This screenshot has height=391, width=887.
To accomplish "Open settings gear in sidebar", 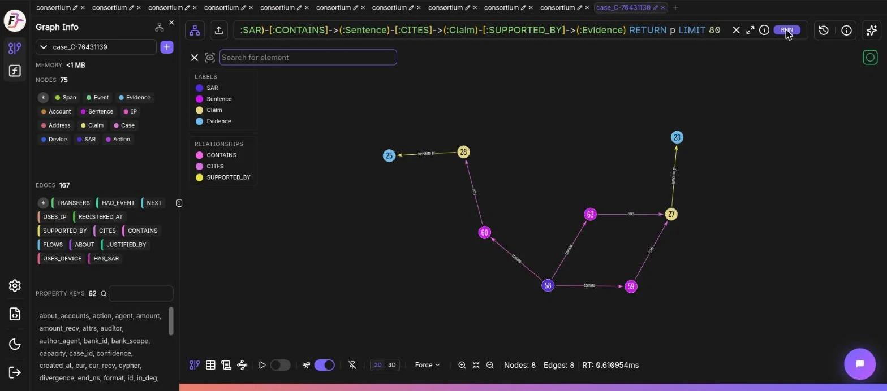I will pyautogui.click(x=15, y=286).
